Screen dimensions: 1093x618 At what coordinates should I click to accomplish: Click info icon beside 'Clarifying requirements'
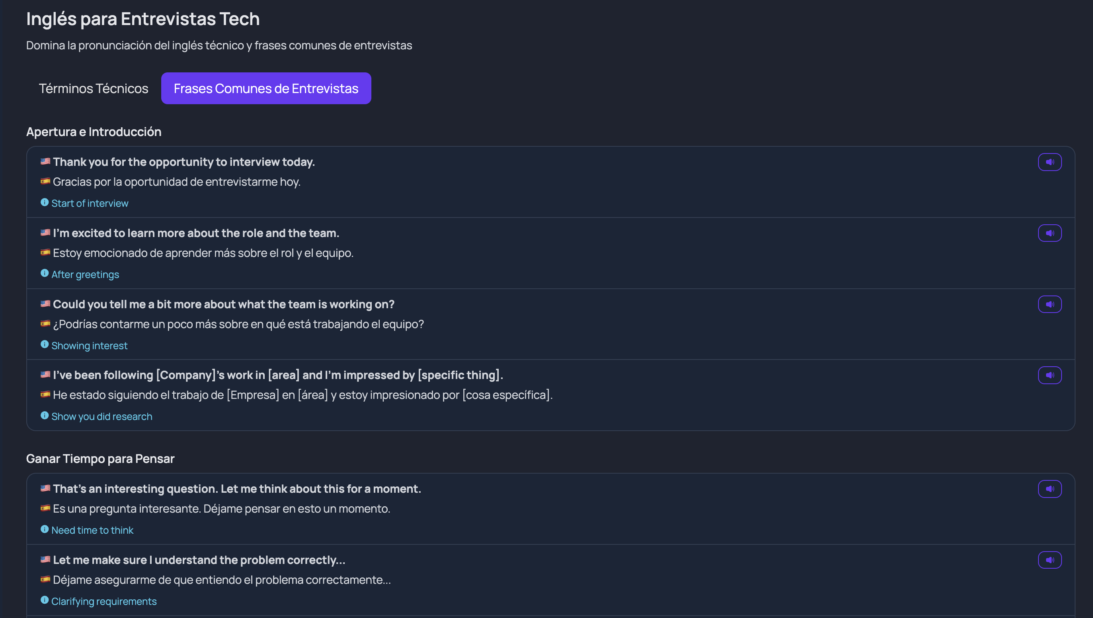tap(45, 600)
